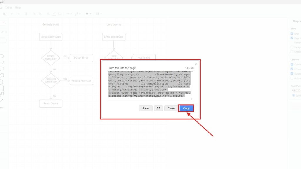This screenshot has width=301, height=169.
Task: Click the envelope email icon in dialog
Action: [158, 108]
